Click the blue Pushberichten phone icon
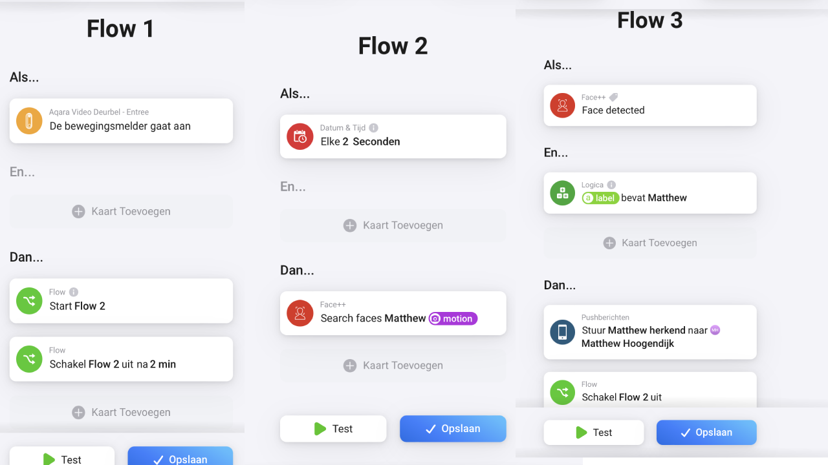The height and width of the screenshot is (465, 828). (x=562, y=332)
